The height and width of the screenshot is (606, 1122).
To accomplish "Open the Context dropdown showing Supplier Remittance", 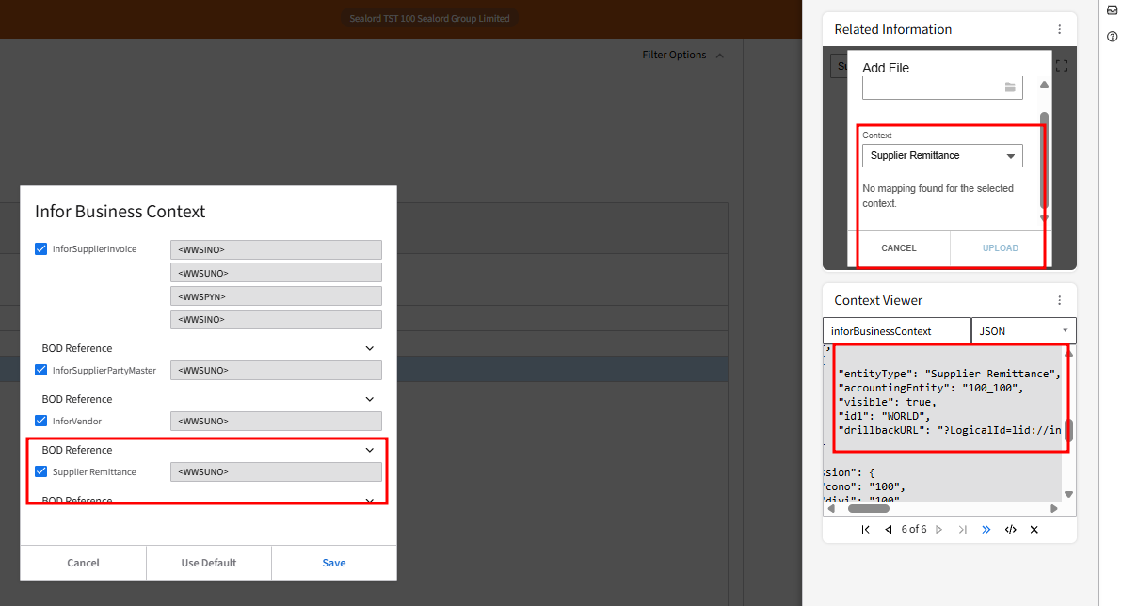I will [942, 156].
